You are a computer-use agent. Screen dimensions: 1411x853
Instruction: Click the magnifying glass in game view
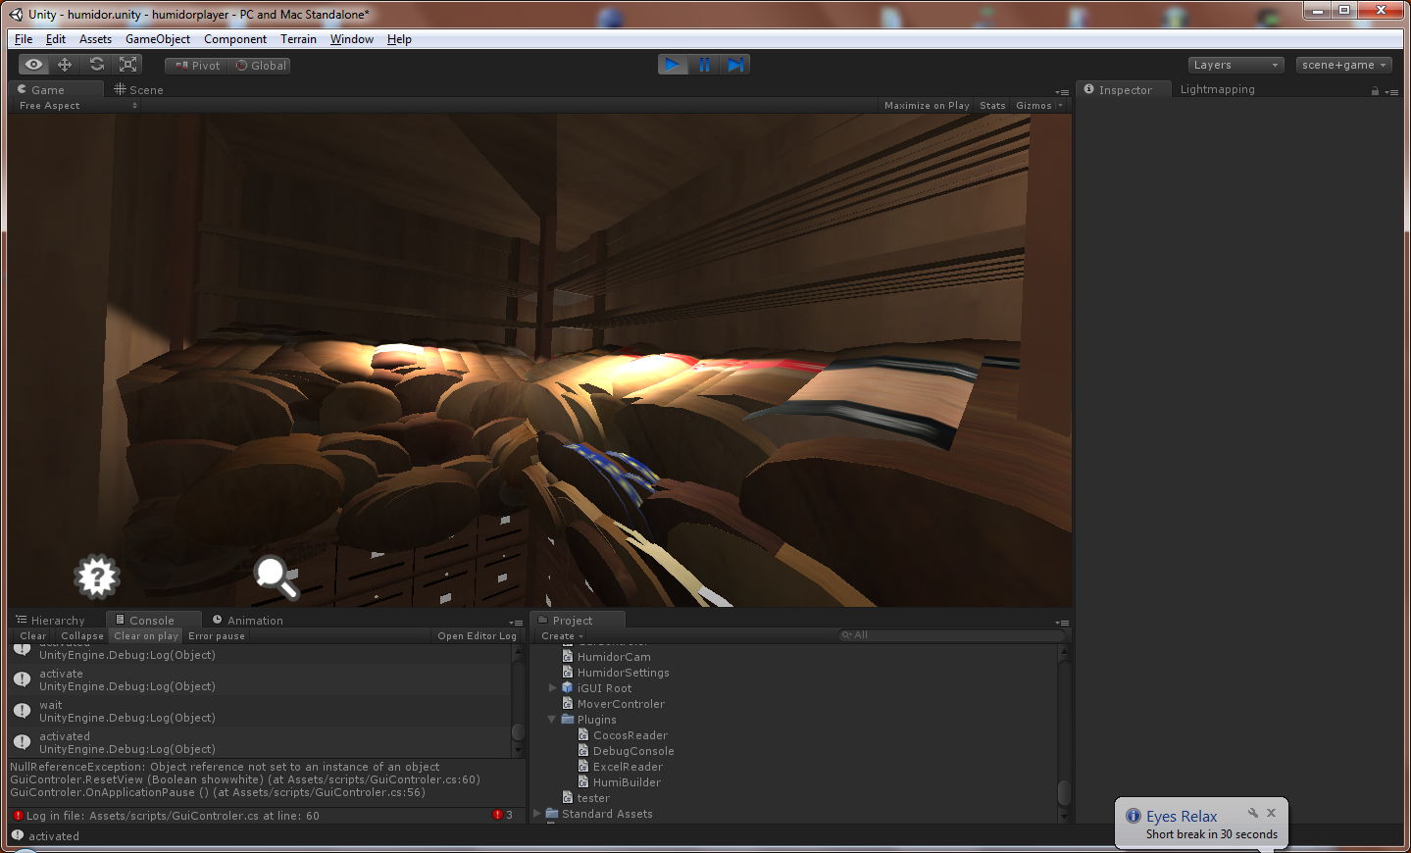tap(276, 577)
